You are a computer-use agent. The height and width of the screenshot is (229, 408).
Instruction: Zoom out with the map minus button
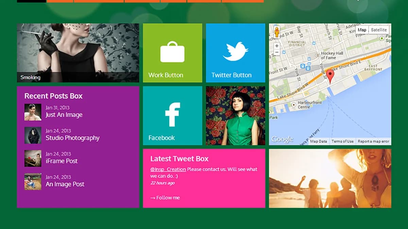tap(277, 52)
